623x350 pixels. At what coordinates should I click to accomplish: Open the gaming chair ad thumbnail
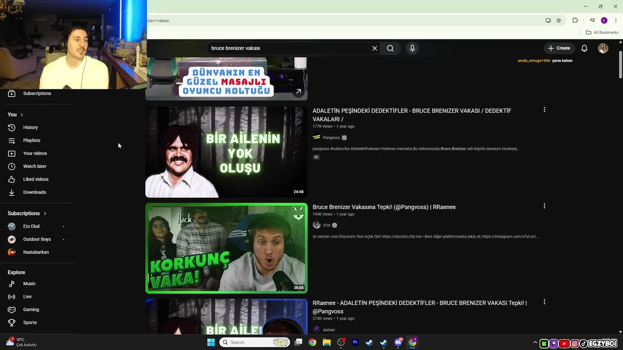(x=226, y=79)
